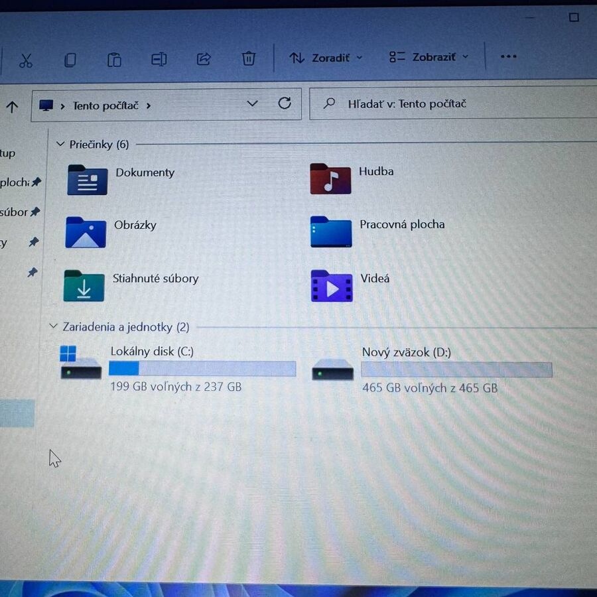Click the Refresh button
The width and height of the screenshot is (597, 597).
coord(285,103)
